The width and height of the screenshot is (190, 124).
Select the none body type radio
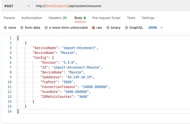coord(5,28)
